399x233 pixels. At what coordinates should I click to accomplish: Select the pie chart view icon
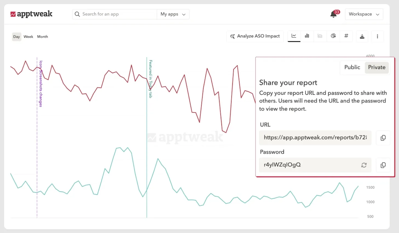pos(333,36)
